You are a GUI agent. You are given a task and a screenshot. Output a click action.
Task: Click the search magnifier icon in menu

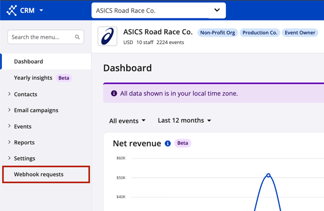(77, 37)
